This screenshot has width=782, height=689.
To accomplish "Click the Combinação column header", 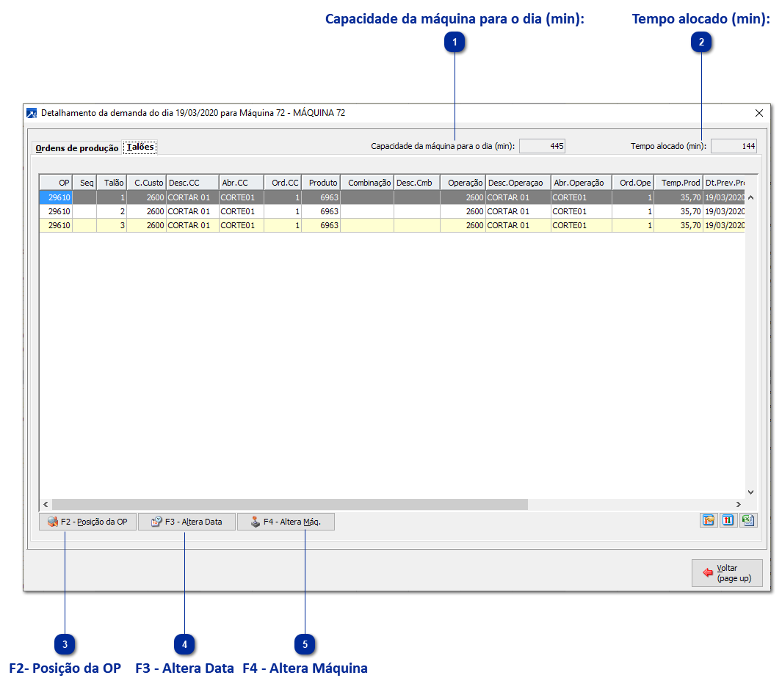I will [x=368, y=183].
